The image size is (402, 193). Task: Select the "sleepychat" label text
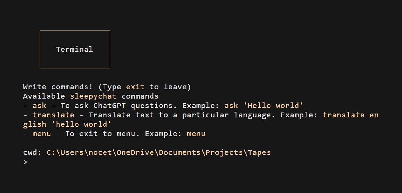click(x=93, y=96)
